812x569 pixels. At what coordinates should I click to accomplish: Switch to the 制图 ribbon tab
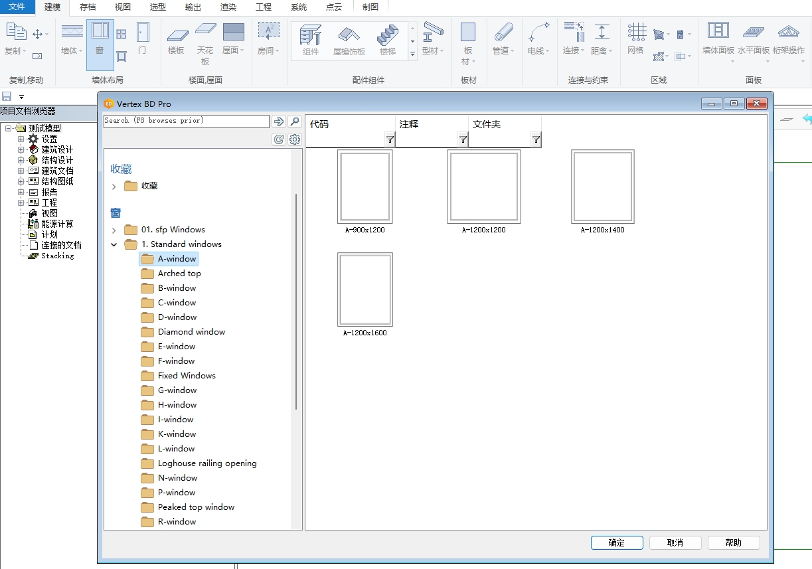[370, 7]
